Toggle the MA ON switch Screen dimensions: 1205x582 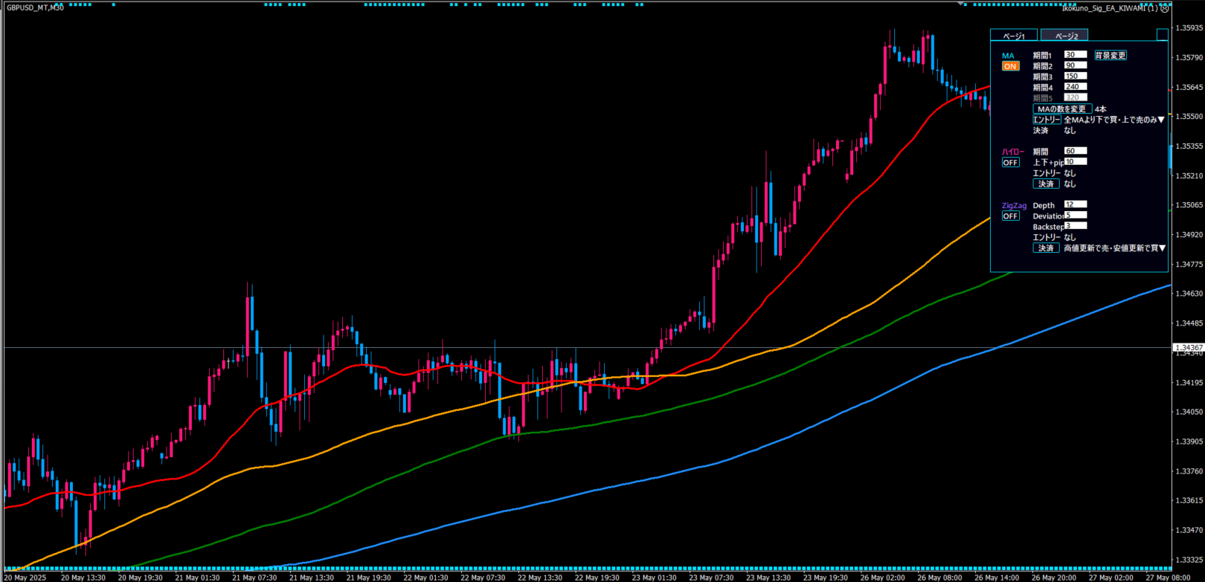pyautogui.click(x=1010, y=66)
